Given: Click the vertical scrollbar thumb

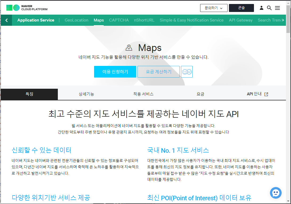Looking at the screenshot, I should coord(288,19).
